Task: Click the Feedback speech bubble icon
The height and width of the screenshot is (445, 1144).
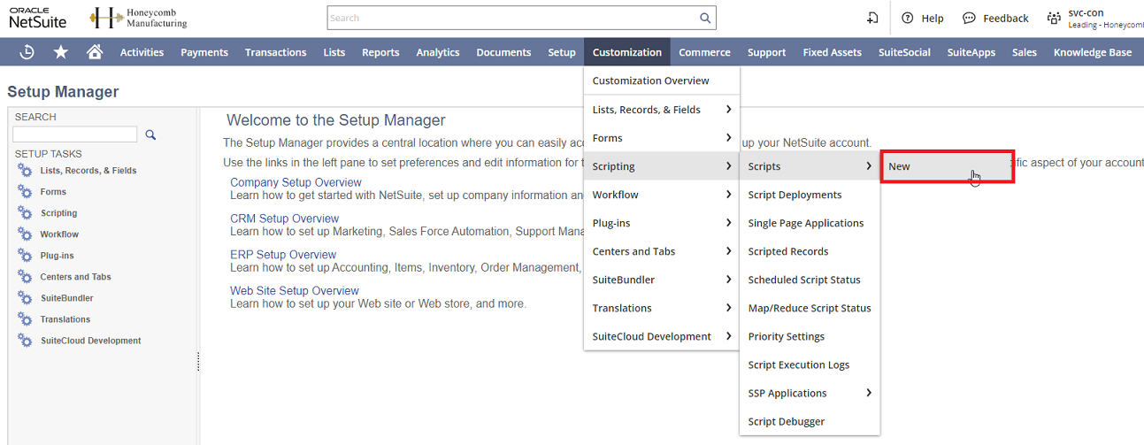Action: pyautogui.click(x=969, y=18)
